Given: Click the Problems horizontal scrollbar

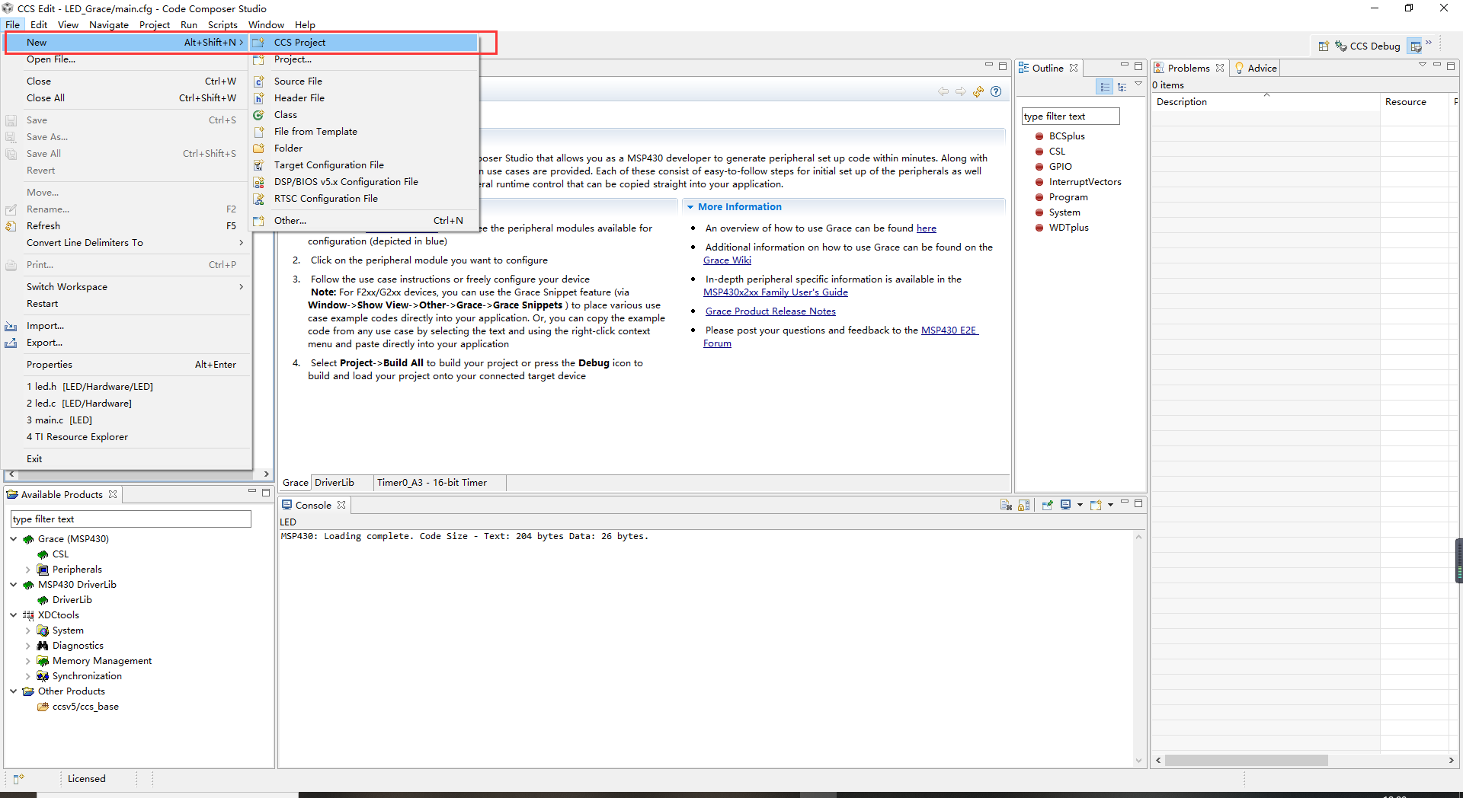Looking at the screenshot, I should pyautogui.click(x=1246, y=761).
